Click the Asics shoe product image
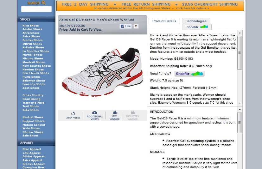This screenshot has width=262, height=169. (103, 72)
